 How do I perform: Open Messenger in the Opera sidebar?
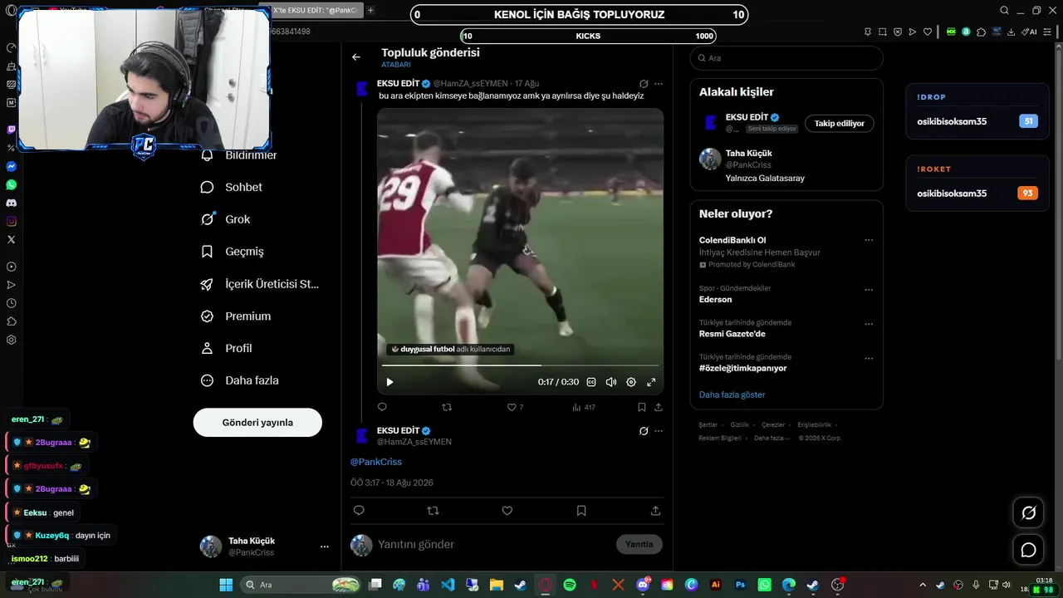tap(12, 166)
